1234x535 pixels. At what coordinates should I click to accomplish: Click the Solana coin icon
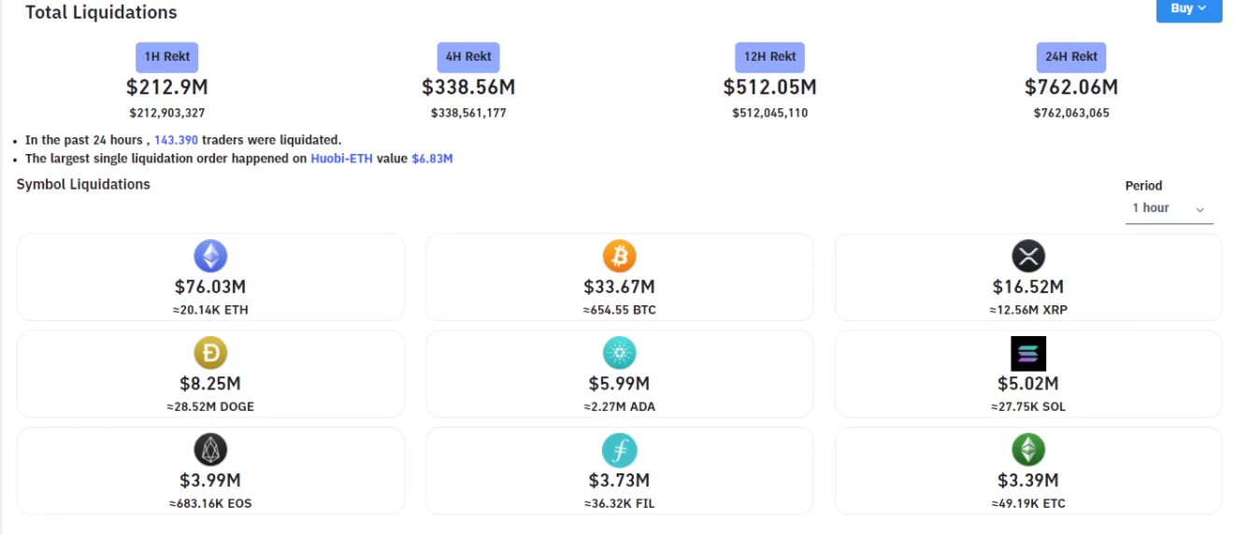[x=1027, y=354]
